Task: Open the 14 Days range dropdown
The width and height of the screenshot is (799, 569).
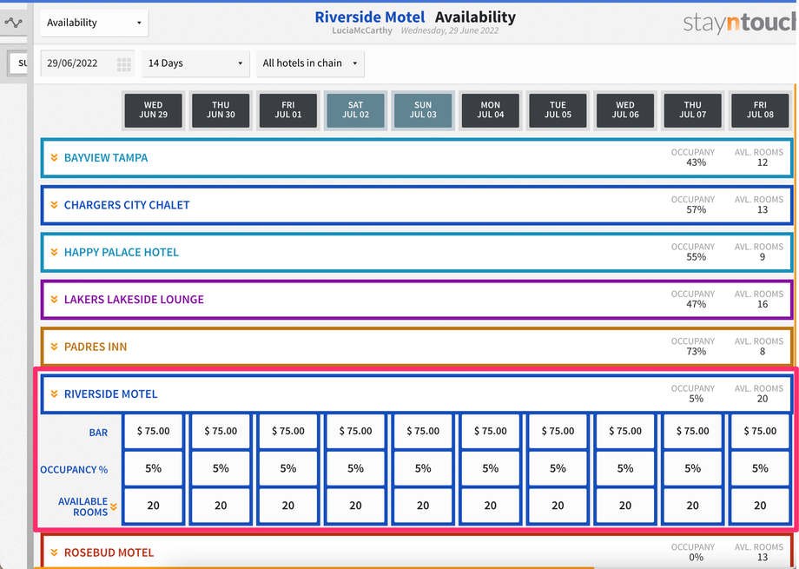Action: click(195, 63)
